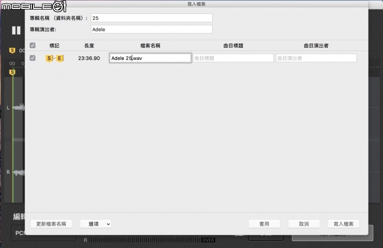Click the 更新檔案名稱 button
The width and height of the screenshot is (383, 248).
pyautogui.click(x=51, y=224)
